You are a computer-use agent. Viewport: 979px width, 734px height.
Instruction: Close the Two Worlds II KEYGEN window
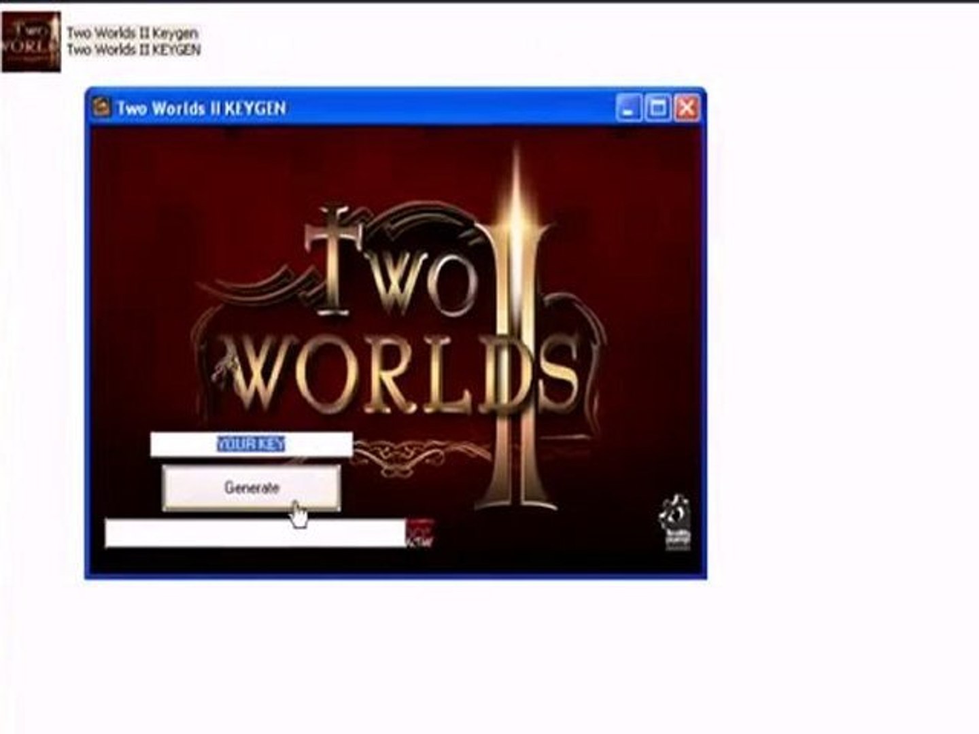(687, 108)
